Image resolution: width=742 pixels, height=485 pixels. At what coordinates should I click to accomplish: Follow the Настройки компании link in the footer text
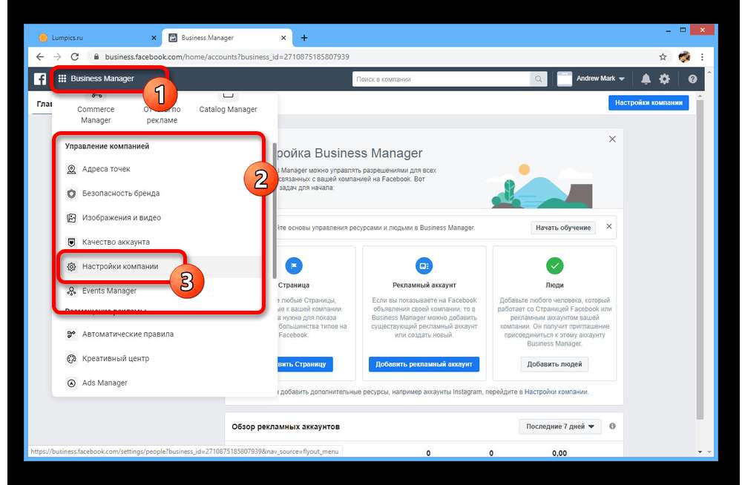pos(556,392)
